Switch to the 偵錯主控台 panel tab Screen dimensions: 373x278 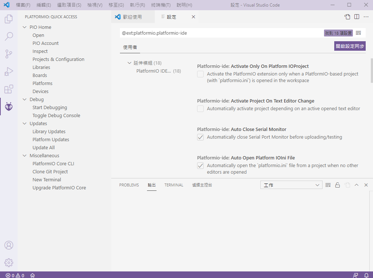point(202,185)
